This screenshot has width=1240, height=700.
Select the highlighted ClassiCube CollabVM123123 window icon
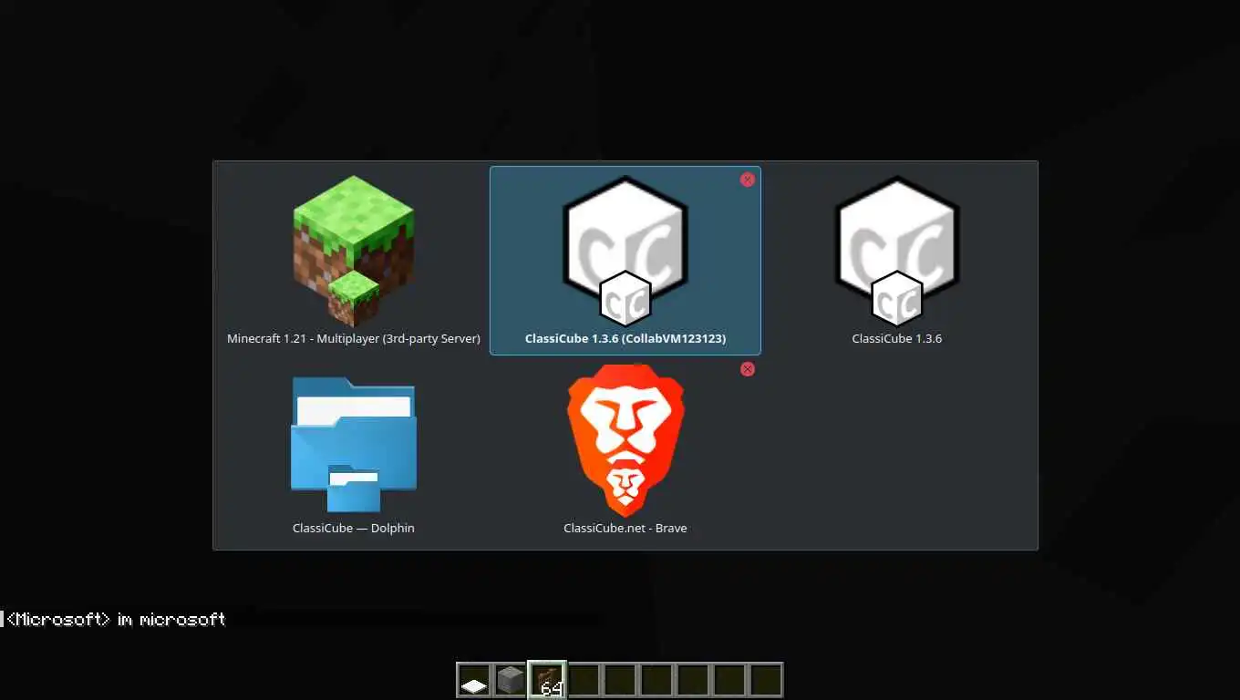point(625,252)
